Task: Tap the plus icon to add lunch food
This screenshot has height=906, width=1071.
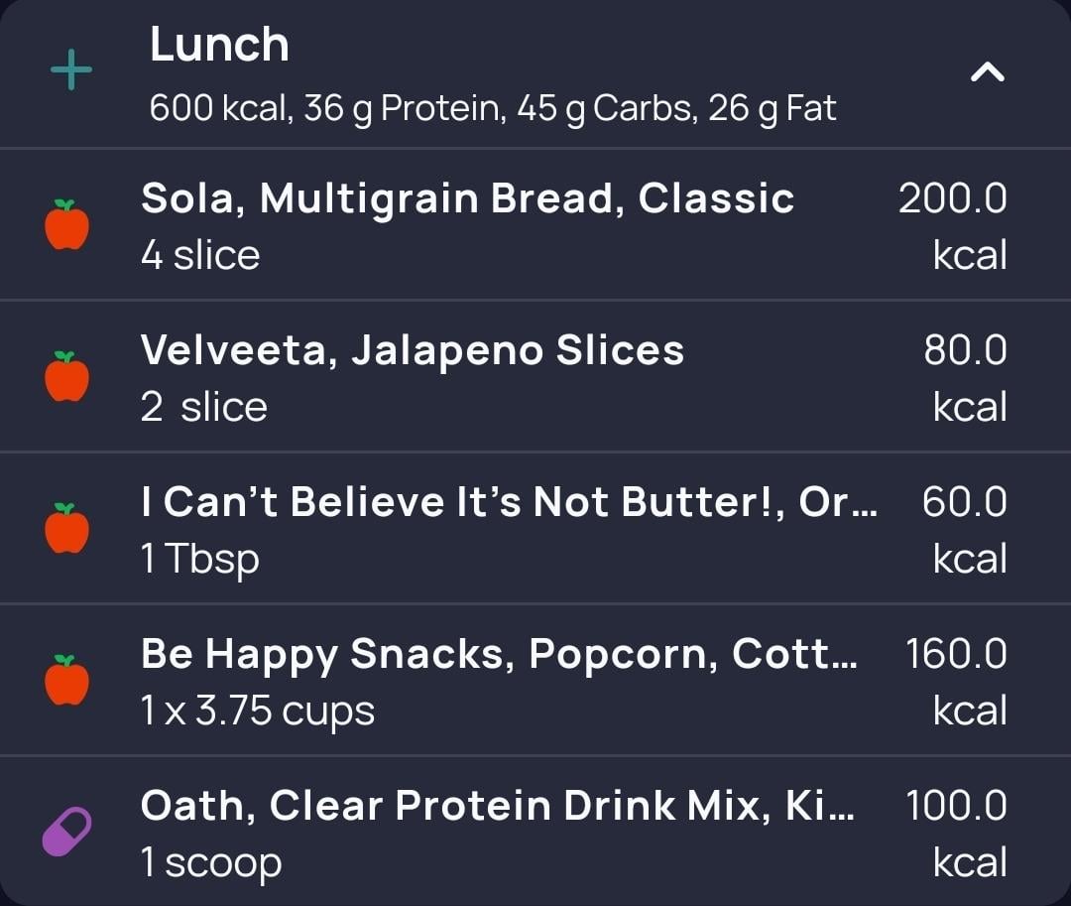Action: pyautogui.click(x=70, y=71)
